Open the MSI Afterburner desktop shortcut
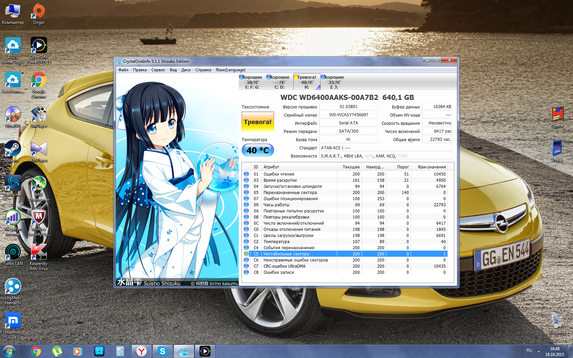Screen dimensions: 573x358 pos(39,189)
